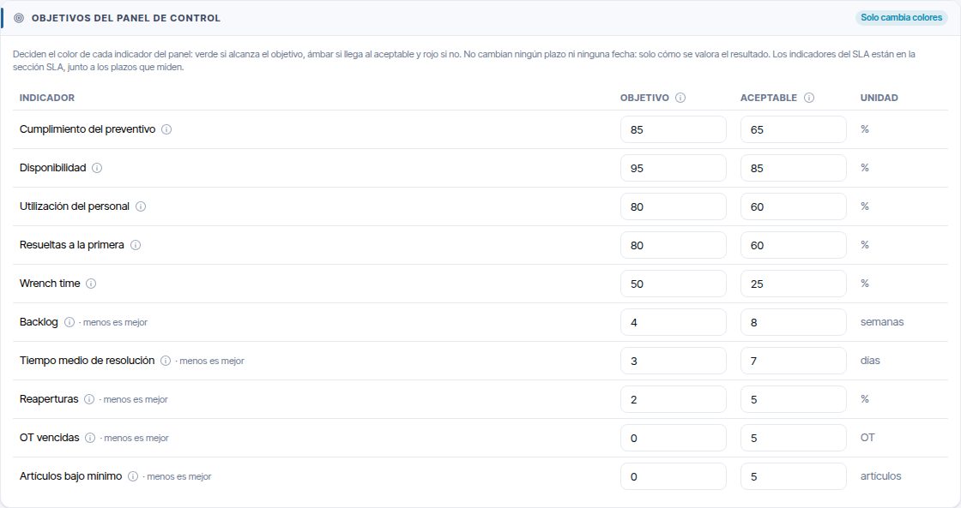This screenshot has width=961, height=508.
Task: Click the 'INDICADOR' column header
Action: (x=47, y=98)
